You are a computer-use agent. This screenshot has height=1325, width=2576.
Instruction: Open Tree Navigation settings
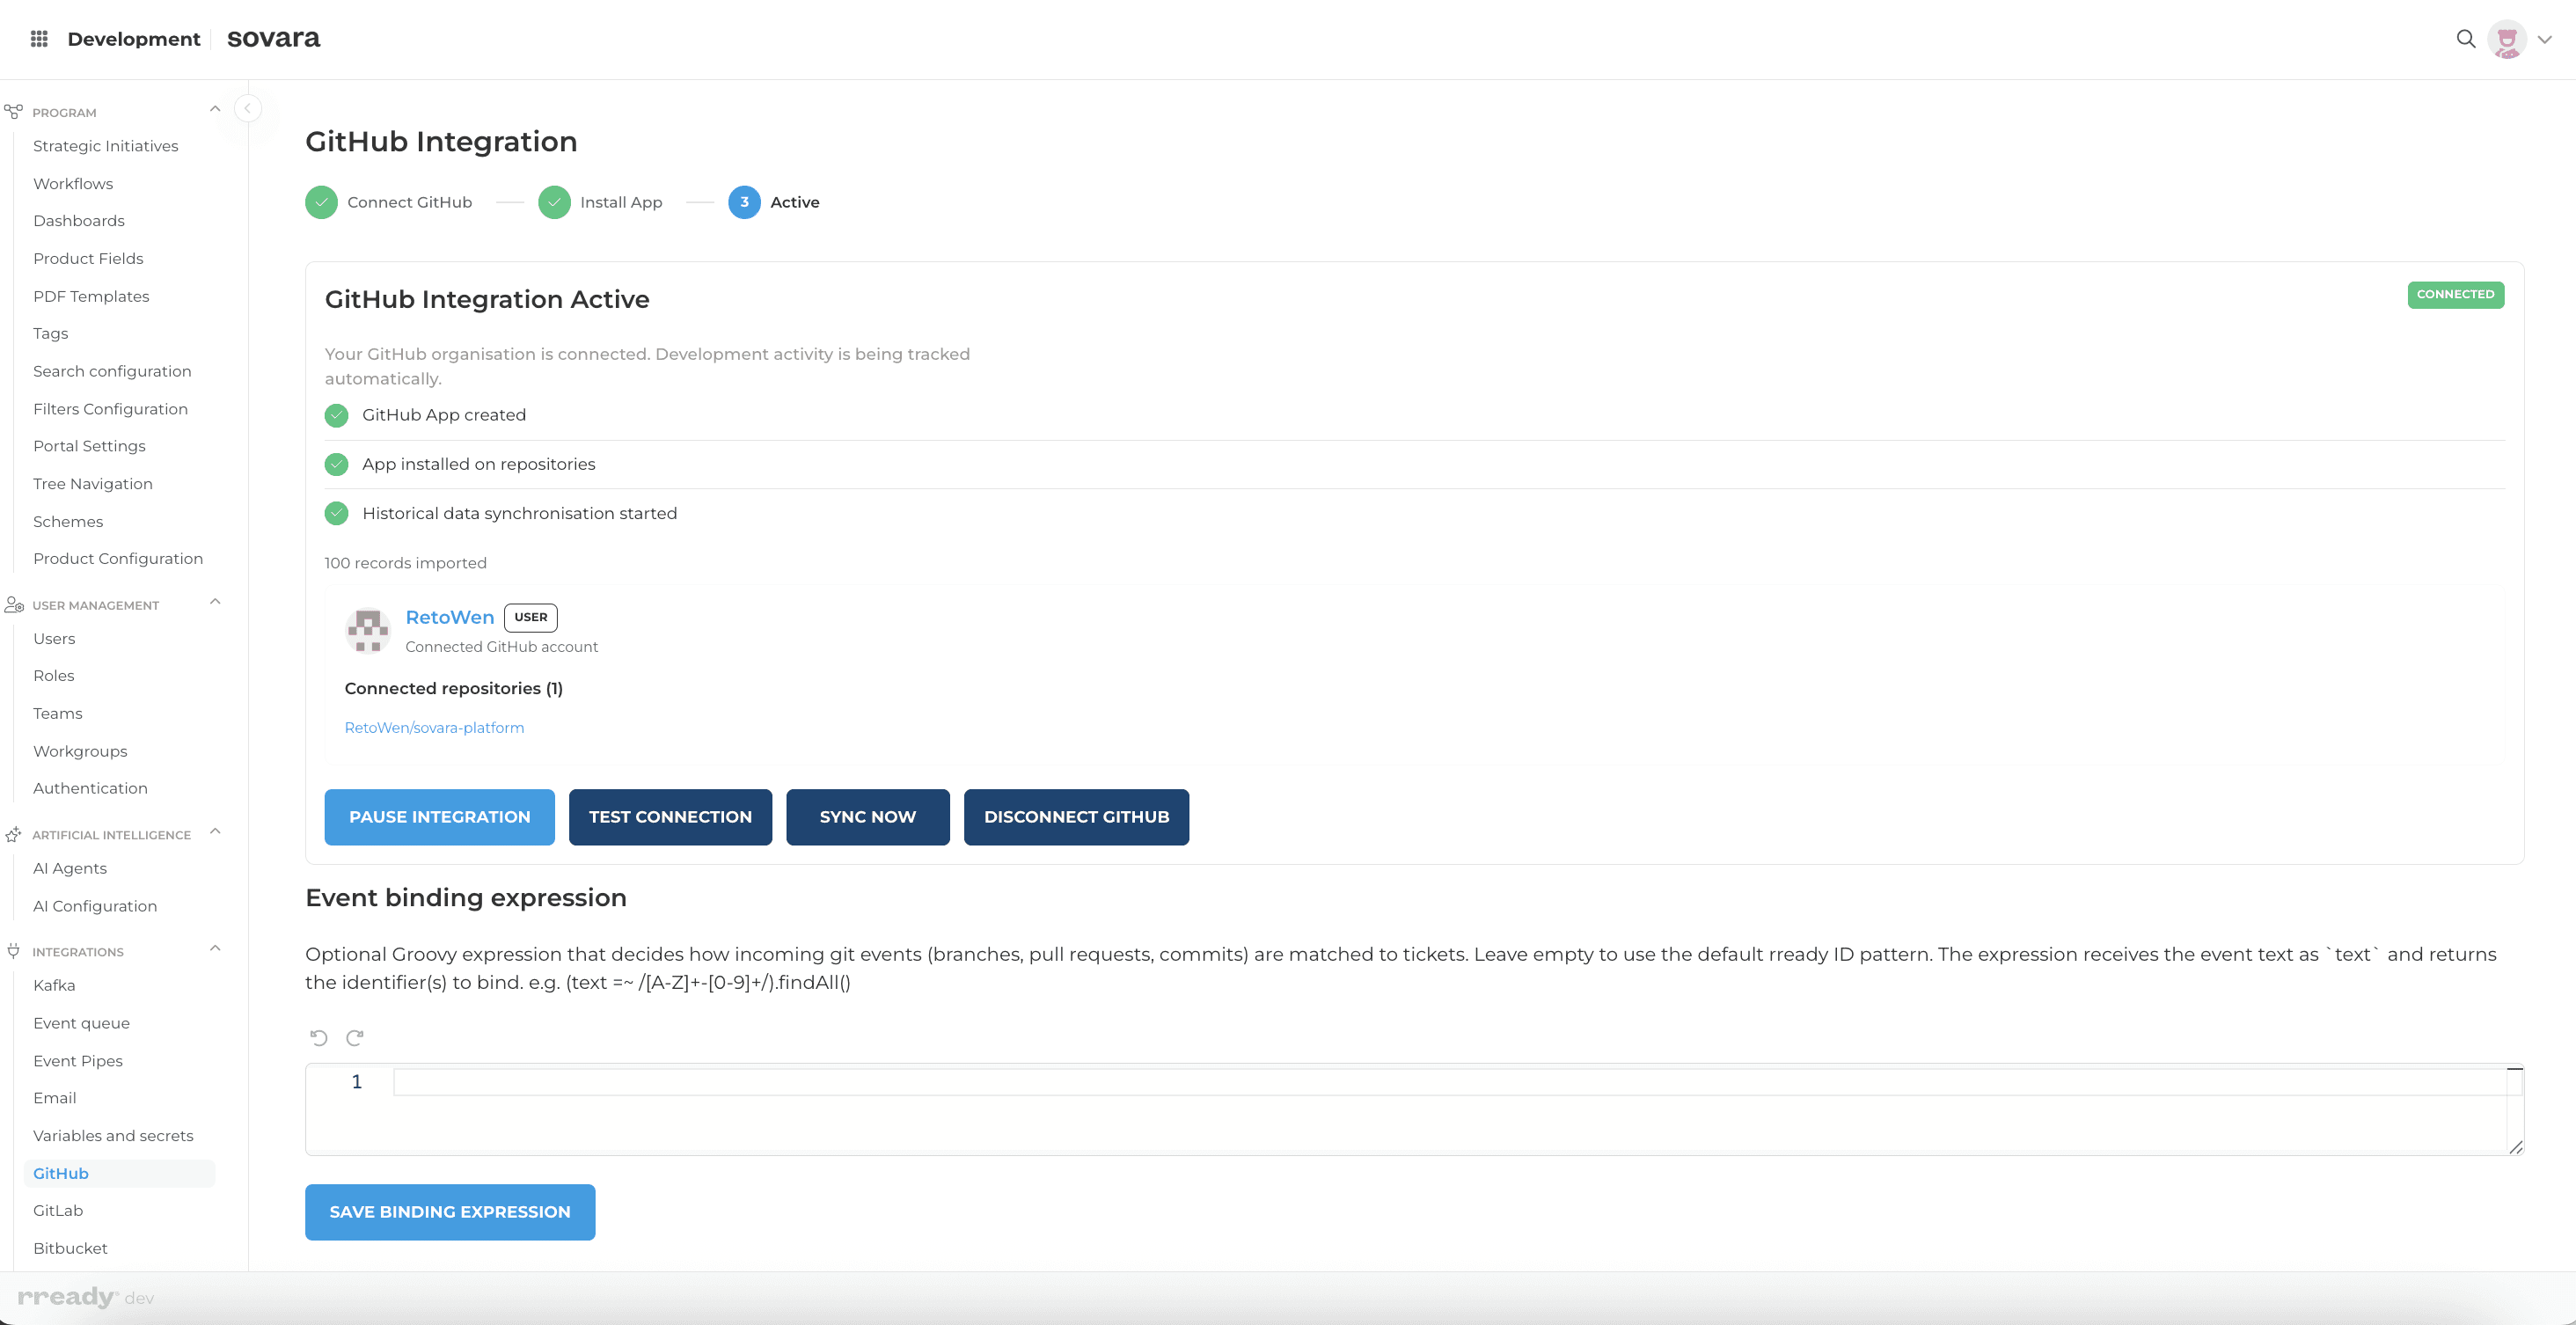pos(93,484)
